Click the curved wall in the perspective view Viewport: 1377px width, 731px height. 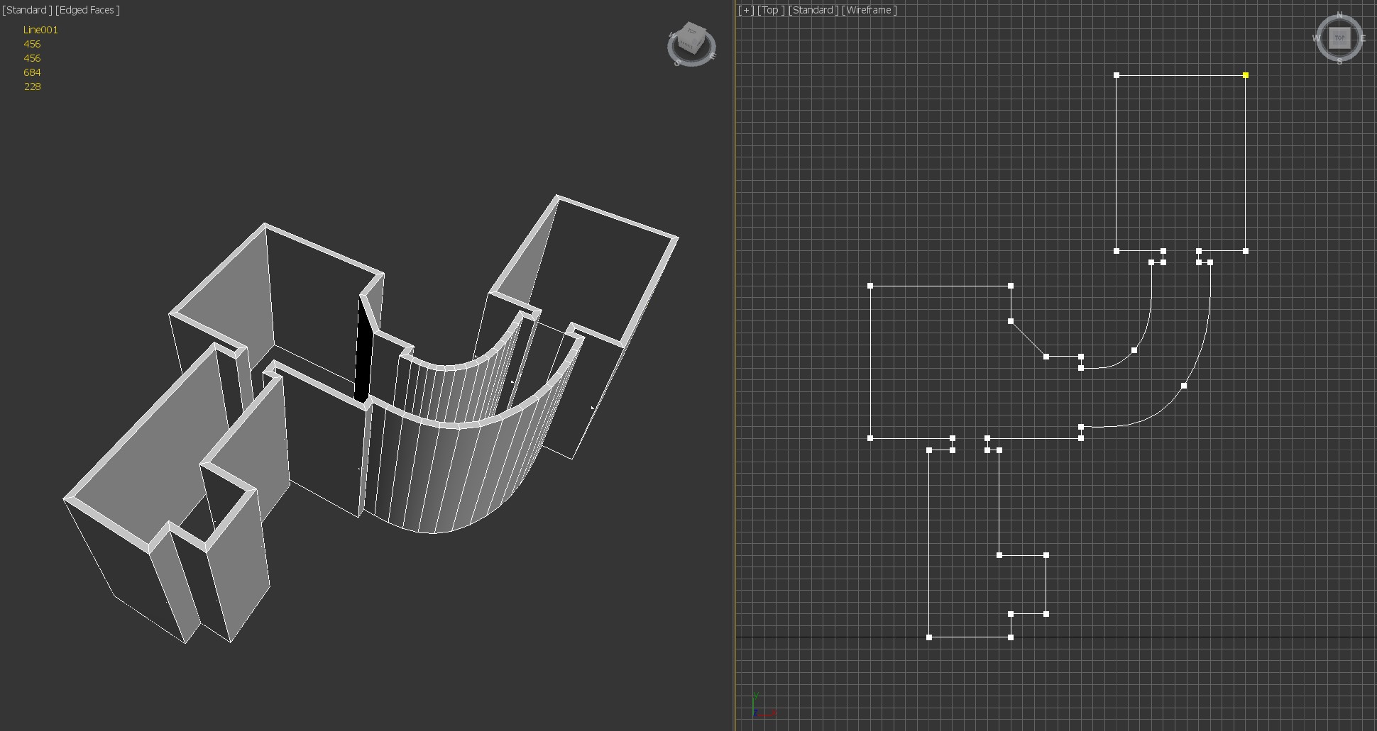[x=454, y=475]
